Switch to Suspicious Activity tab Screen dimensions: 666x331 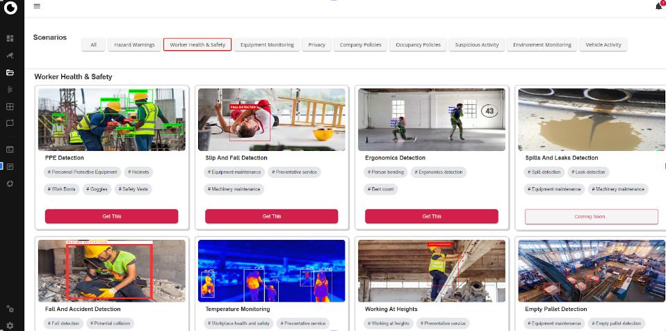point(477,45)
